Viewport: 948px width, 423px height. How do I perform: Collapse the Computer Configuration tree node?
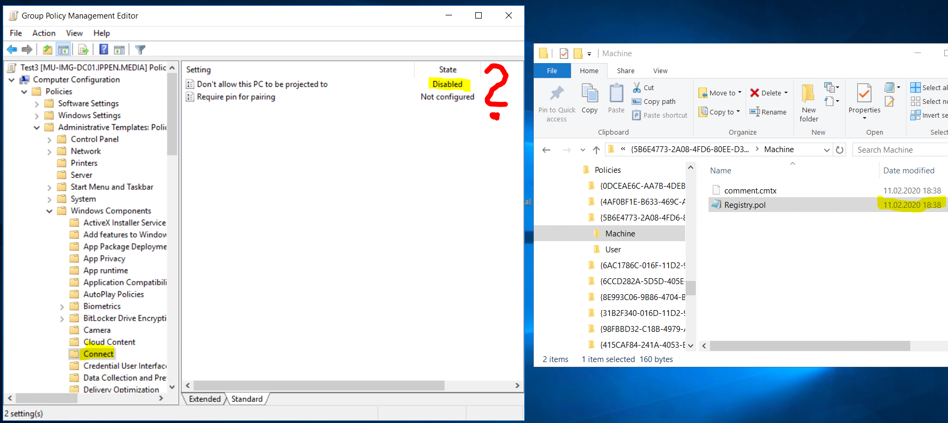(12, 80)
